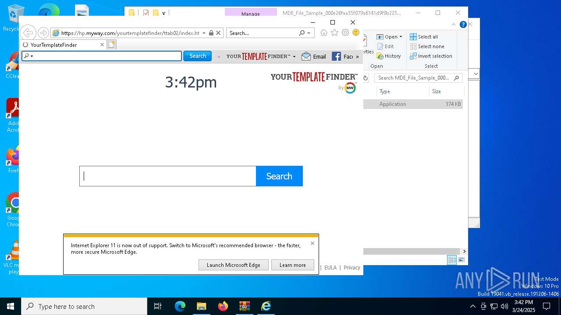Screen dimensions: 561x315
Task: Open Task View on taskbar
Action: 158,306
